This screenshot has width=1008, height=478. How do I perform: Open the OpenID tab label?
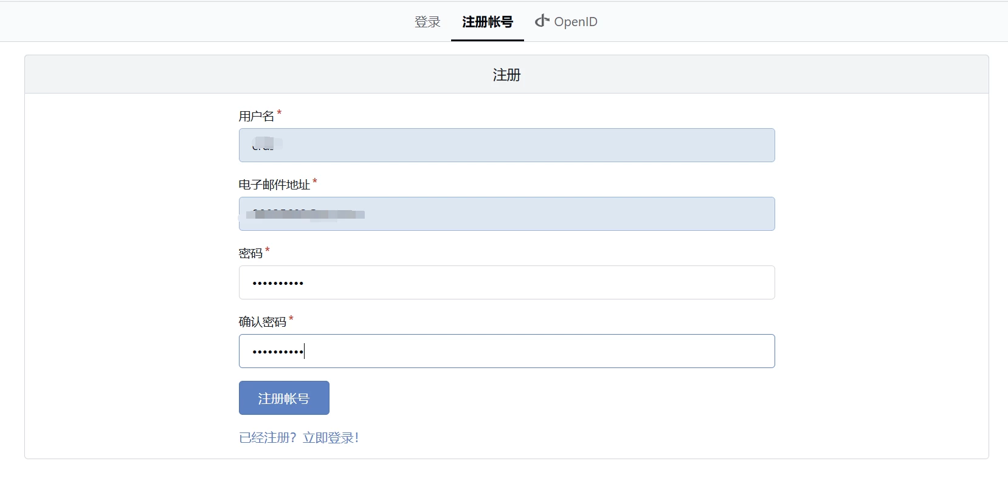(575, 22)
